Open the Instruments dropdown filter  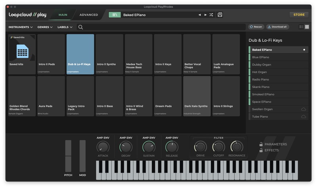pyautogui.click(x=21, y=27)
